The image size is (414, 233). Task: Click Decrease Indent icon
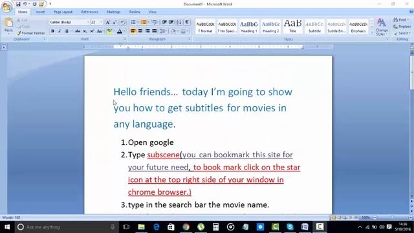[x=164, y=22]
